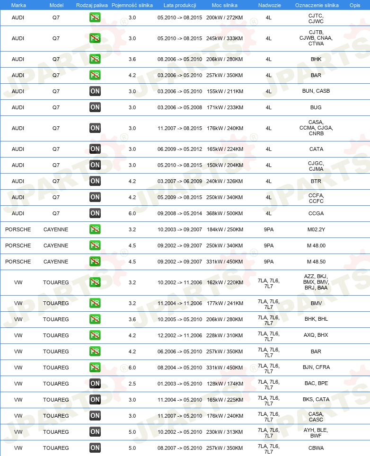This screenshot has width=370, height=456.
Task: Click the production dates 10.2003 -> 09.2007
Action: (180, 229)
